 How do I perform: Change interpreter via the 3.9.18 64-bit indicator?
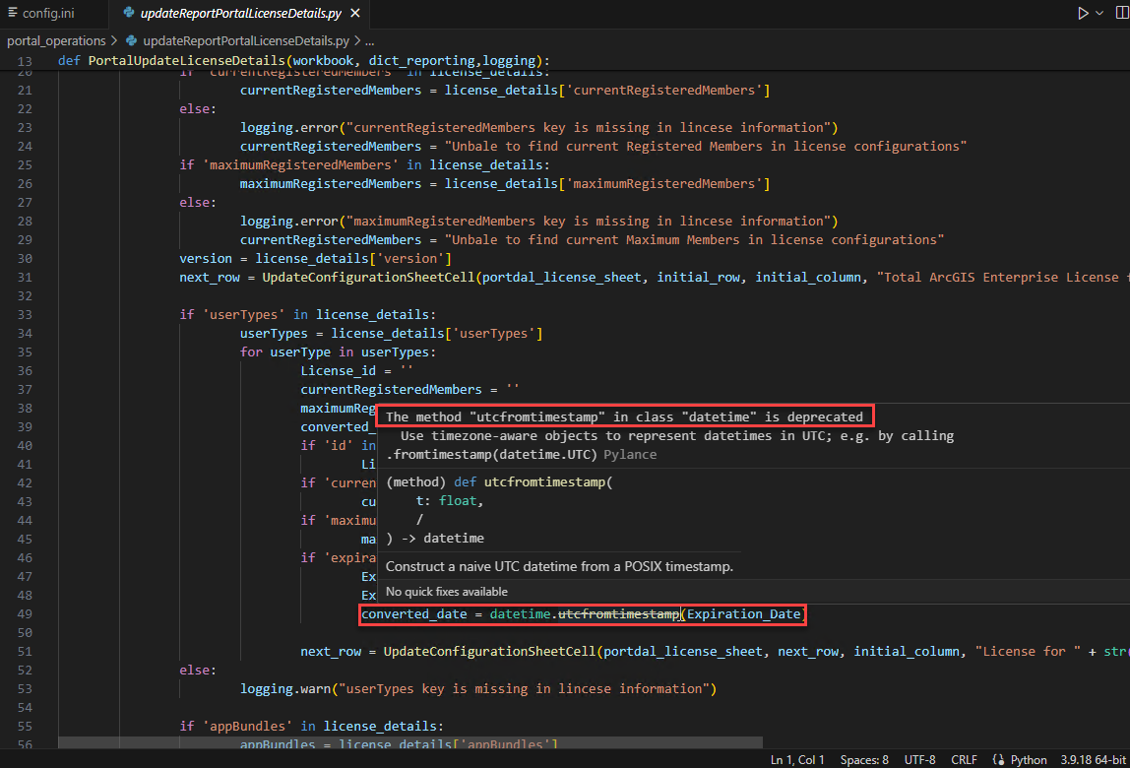(1091, 759)
